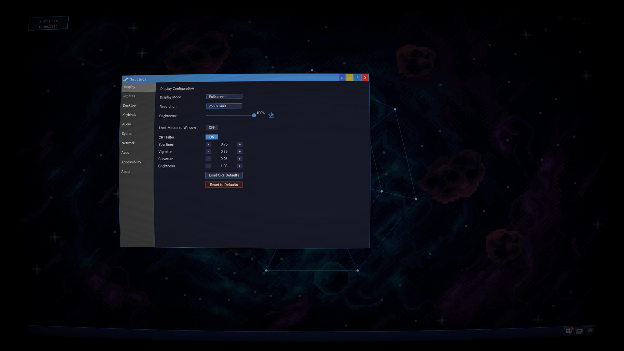
Task: Decrease the Scanlines value with minus
Action: pos(209,144)
